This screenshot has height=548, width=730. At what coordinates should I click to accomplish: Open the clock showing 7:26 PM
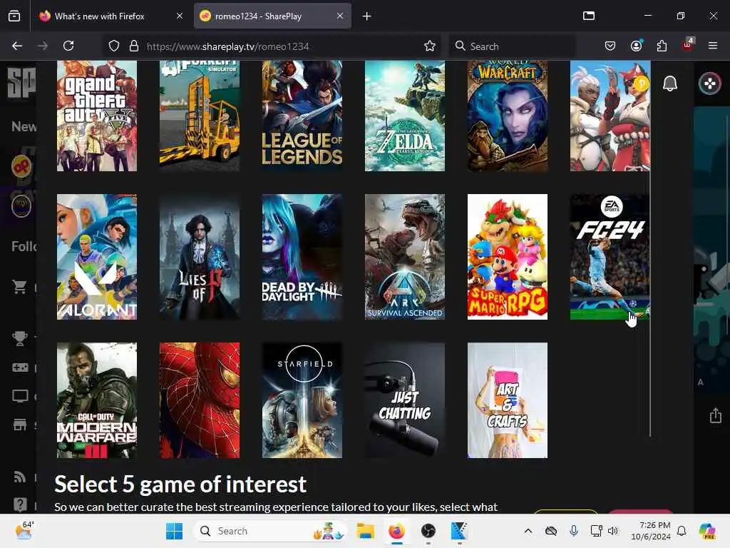[x=650, y=531]
